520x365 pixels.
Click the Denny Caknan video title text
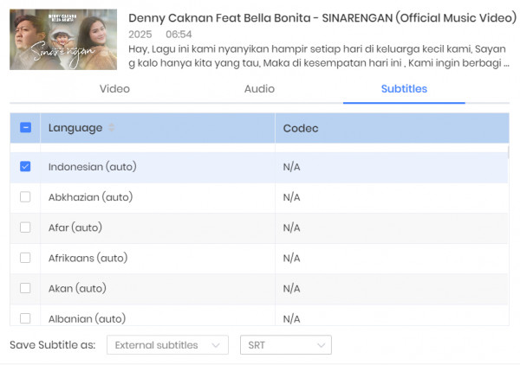pos(322,18)
